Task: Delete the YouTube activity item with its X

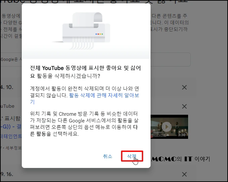Action: (x=184, y=106)
